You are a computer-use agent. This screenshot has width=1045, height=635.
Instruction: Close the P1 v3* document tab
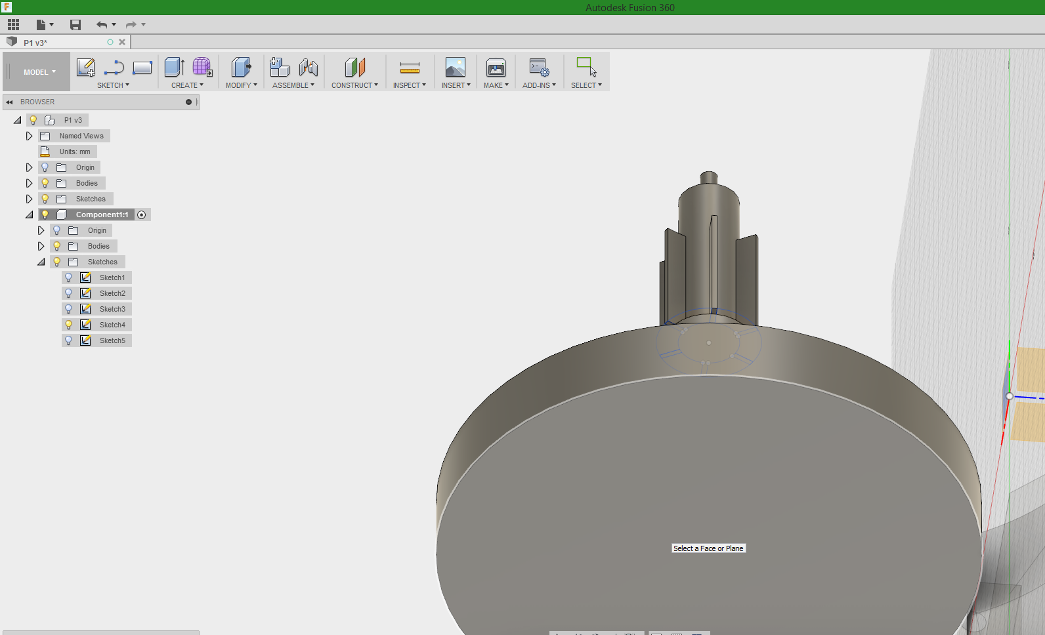coord(122,42)
